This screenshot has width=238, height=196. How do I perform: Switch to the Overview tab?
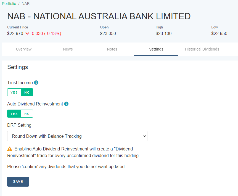[x=24, y=49]
